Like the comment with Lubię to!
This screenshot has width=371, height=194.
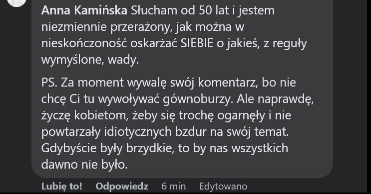tap(62, 186)
